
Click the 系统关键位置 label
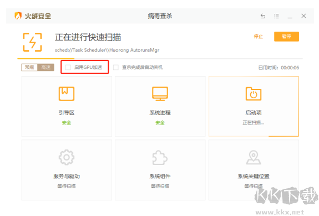coord(254,176)
